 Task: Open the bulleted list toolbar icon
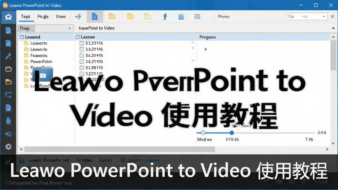coord(197,16)
